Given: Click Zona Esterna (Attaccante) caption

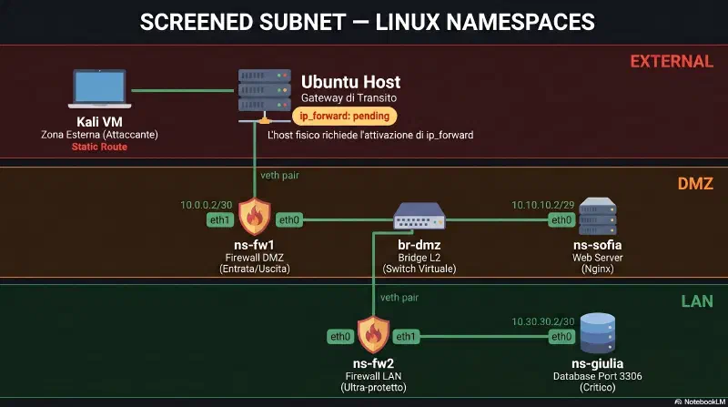Looking at the screenshot, I should (99, 135).
